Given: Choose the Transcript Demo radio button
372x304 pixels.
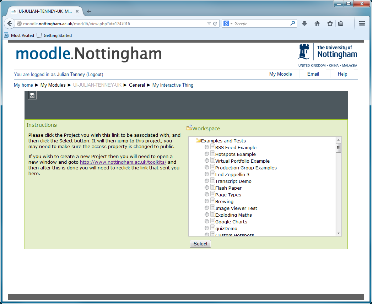Looking at the screenshot, I should pos(207,181).
